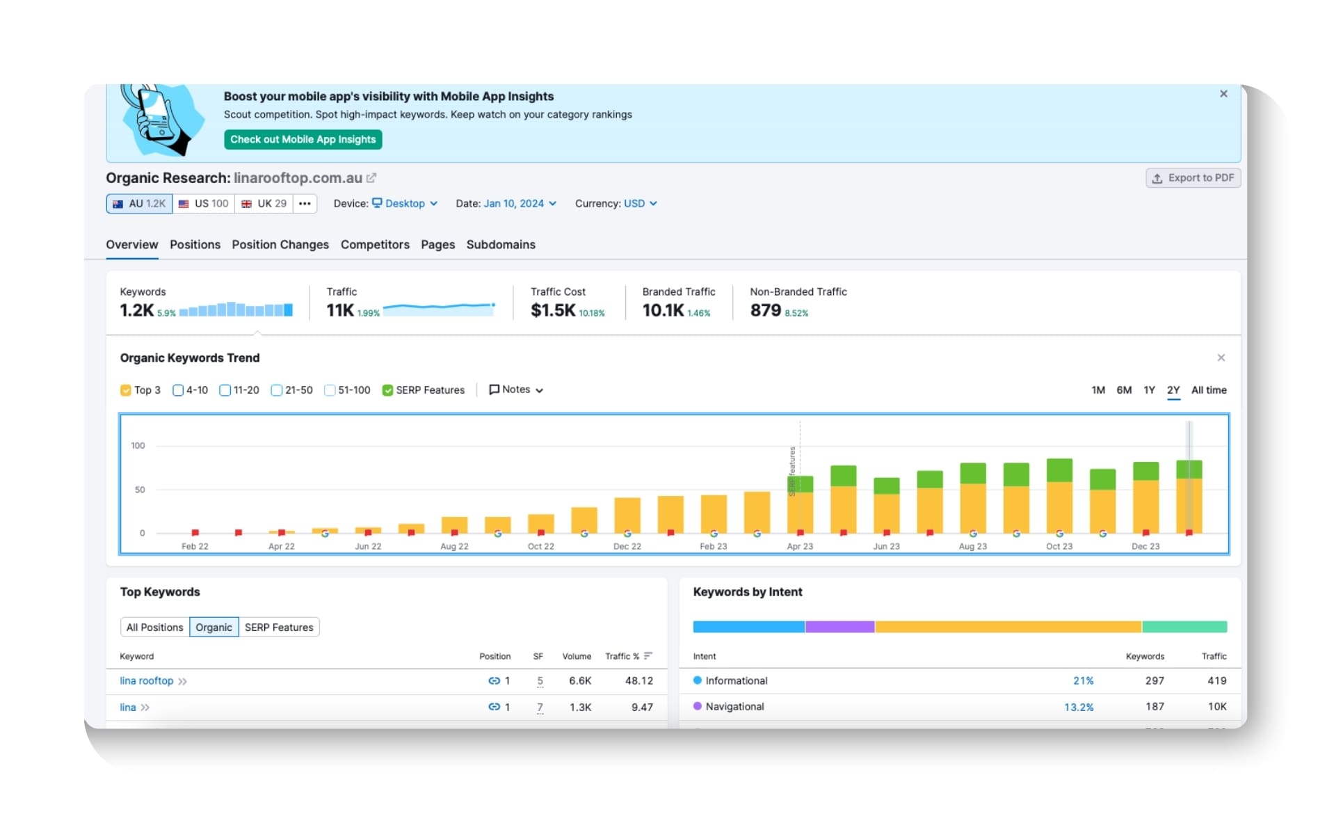
Task: Click the orange segment of intent bar
Action: 1007,627
